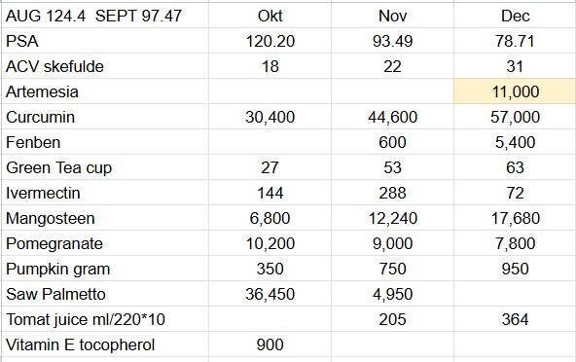576x362 pixels.
Task: Click the Okt column header cell
Action: [x=270, y=16]
